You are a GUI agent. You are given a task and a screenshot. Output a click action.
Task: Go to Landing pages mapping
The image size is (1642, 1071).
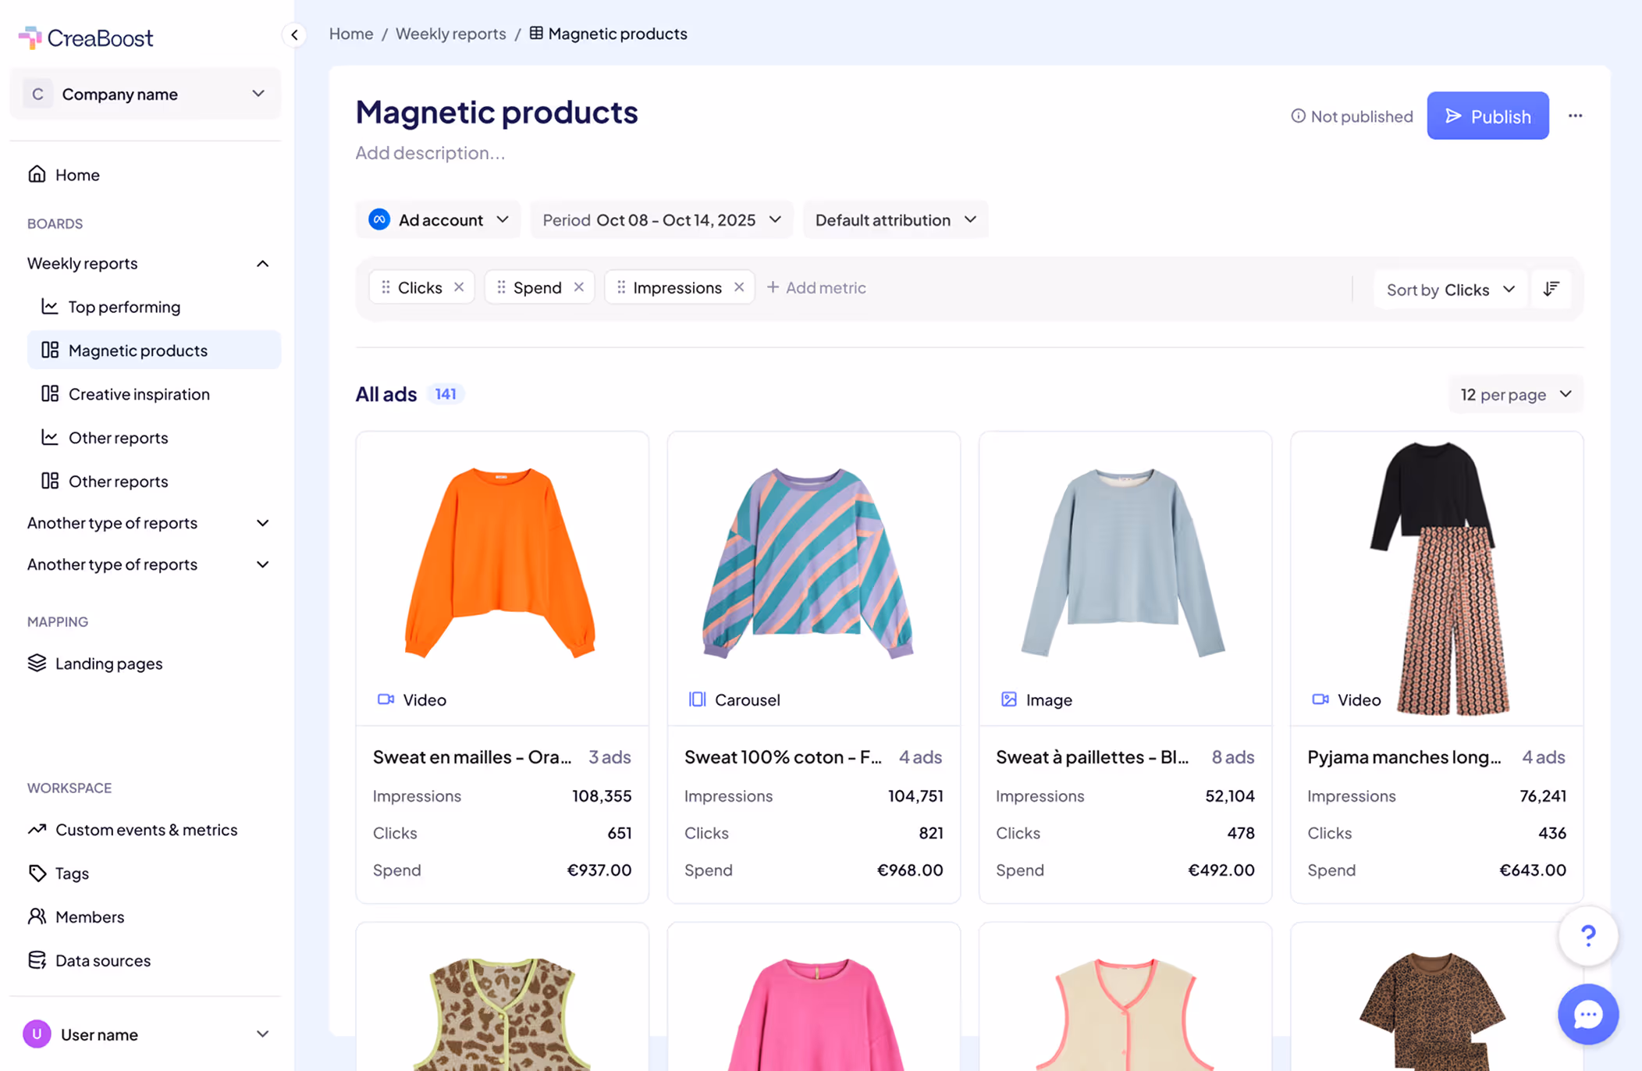[x=108, y=663]
